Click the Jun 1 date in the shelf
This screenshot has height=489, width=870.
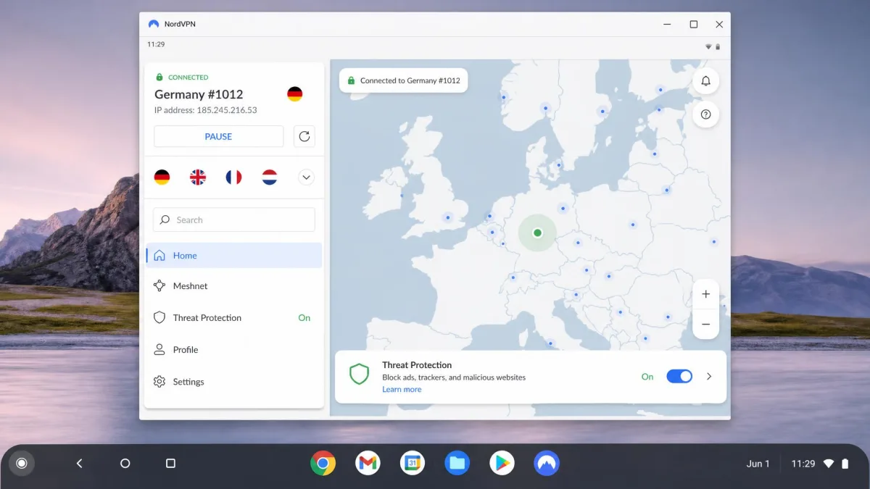(758, 464)
